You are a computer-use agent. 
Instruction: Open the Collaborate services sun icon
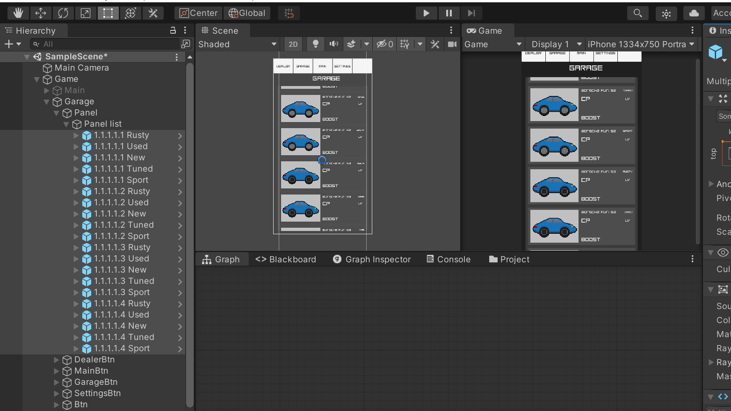[x=666, y=13]
